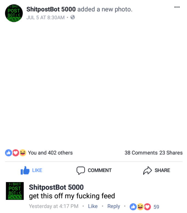
Task: Toggle the LIKE text on the post
Action: pos(37,170)
